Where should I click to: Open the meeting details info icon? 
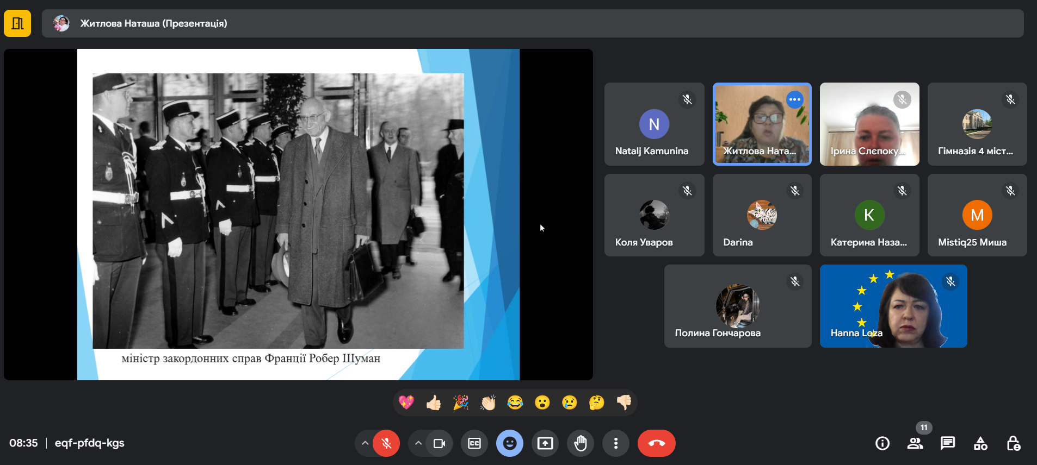882,443
